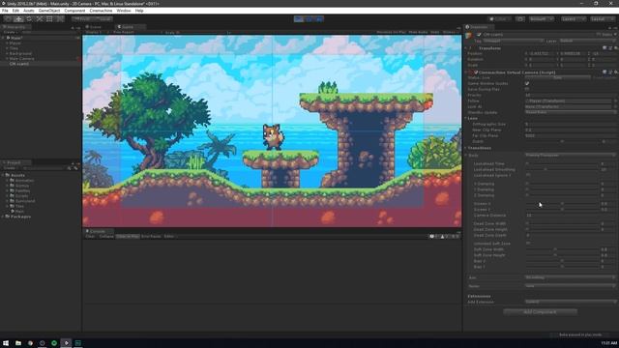Open Hierarchy panel options menu icon
The width and height of the screenshot is (619, 348).
[x=78, y=28]
